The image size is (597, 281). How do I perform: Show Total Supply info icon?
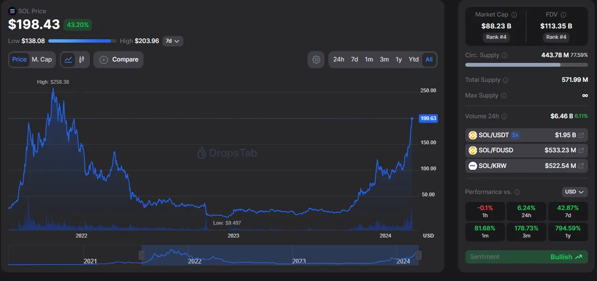506,80
